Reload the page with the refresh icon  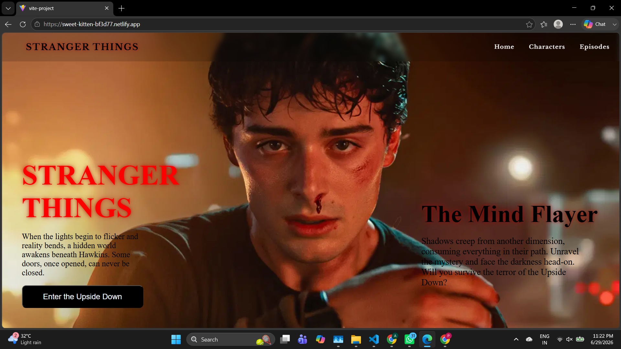pos(23,24)
